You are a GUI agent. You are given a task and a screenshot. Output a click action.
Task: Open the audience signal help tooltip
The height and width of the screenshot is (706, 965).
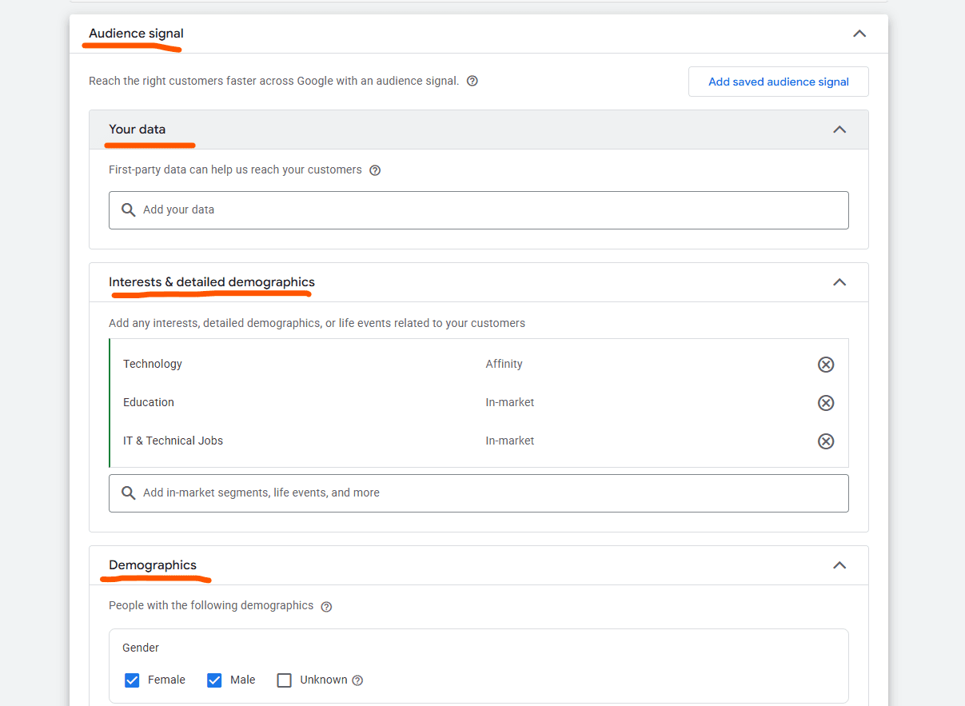pos(472,81)
